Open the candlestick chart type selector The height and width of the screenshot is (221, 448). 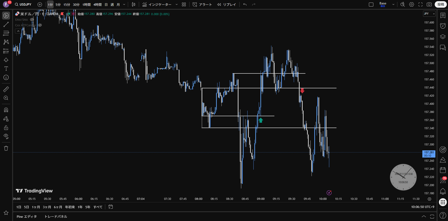pos(133,4)
